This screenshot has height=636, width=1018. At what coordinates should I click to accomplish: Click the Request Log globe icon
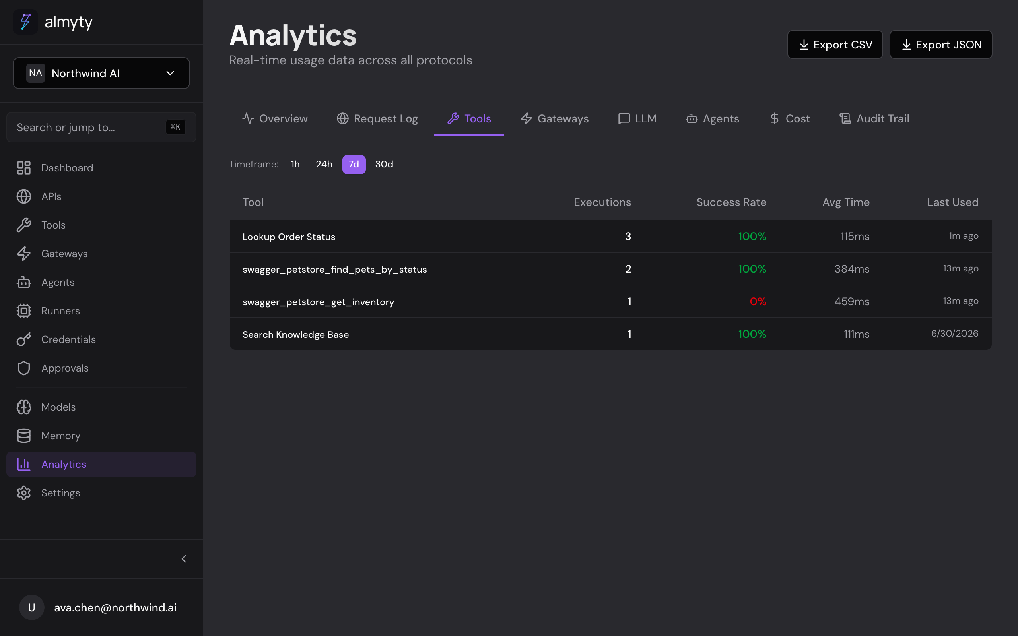[x=343, y=118]
